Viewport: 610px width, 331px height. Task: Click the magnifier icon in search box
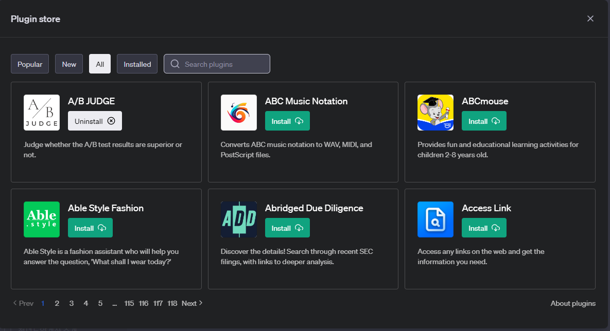[175, 64]
